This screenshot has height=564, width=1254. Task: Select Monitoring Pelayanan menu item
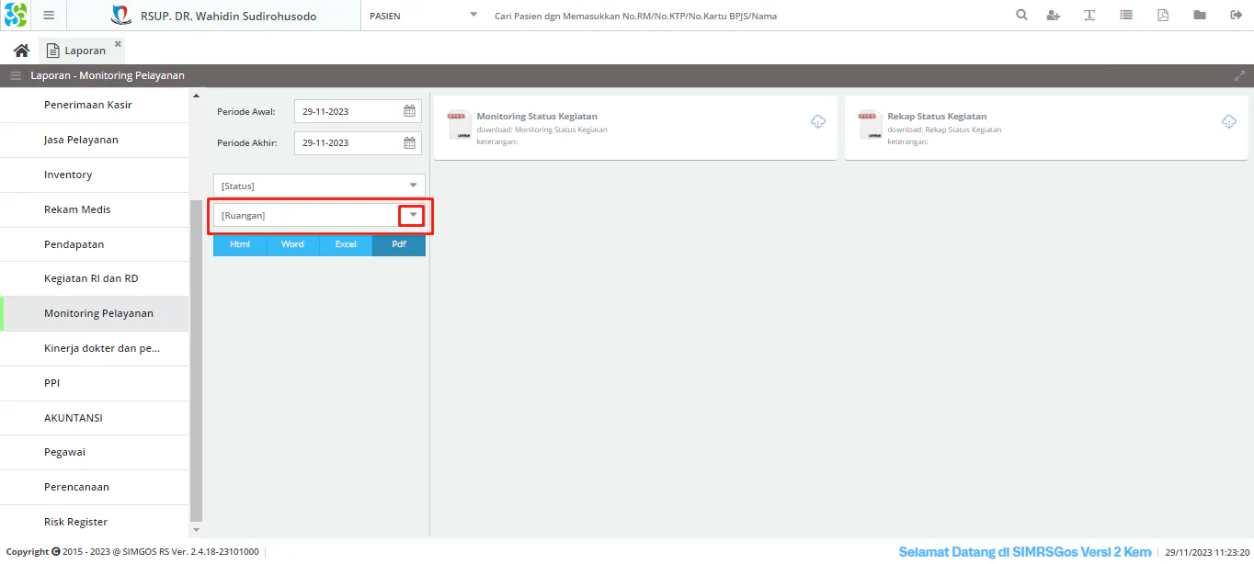(95, 313)
